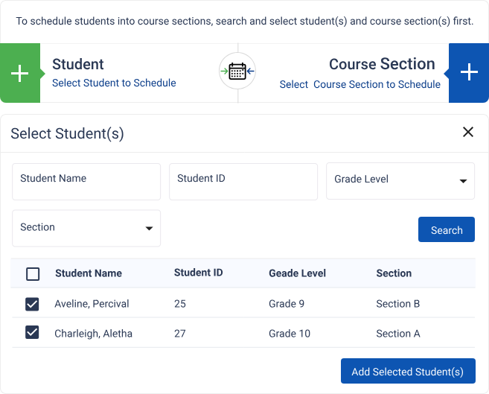Close the Select Student(s) panel

[x=468, y=132]
